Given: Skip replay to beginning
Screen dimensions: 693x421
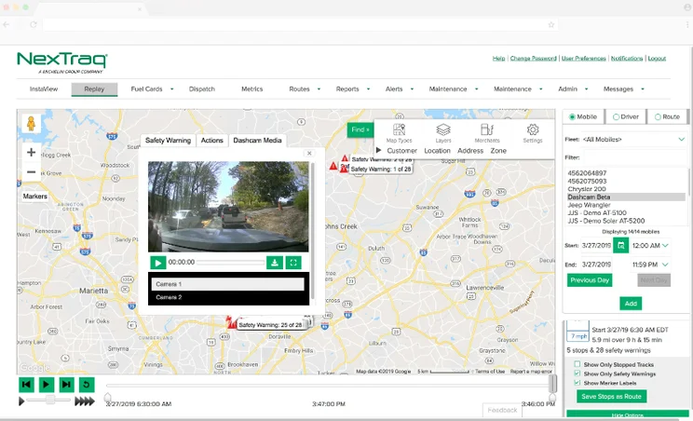Looking at the screenshot, I should click(26, 385).
